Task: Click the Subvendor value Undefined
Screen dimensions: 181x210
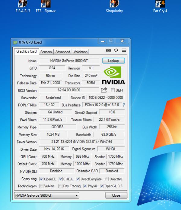Action: 53,97
